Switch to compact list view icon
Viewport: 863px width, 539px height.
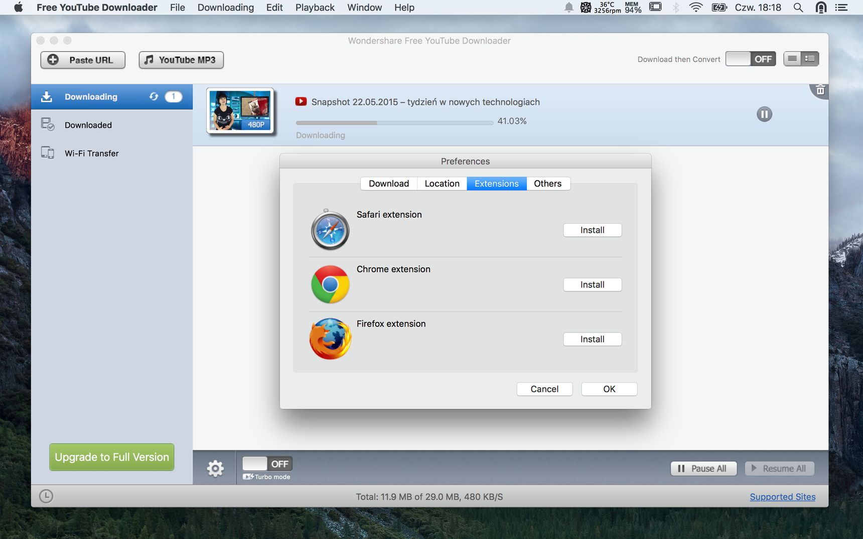click(x=792, y=59)
